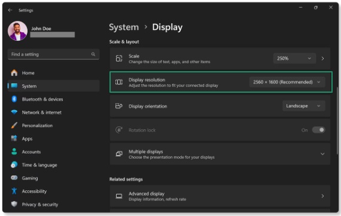Image resolution: width=341 pixels, height=216 pixels.
Task: Open the 2560 × 1600 resolution dropdown
Action: 287,82
